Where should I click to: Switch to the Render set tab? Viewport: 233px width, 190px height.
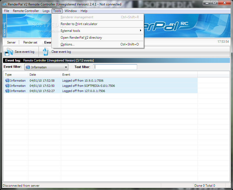(30, 42)
